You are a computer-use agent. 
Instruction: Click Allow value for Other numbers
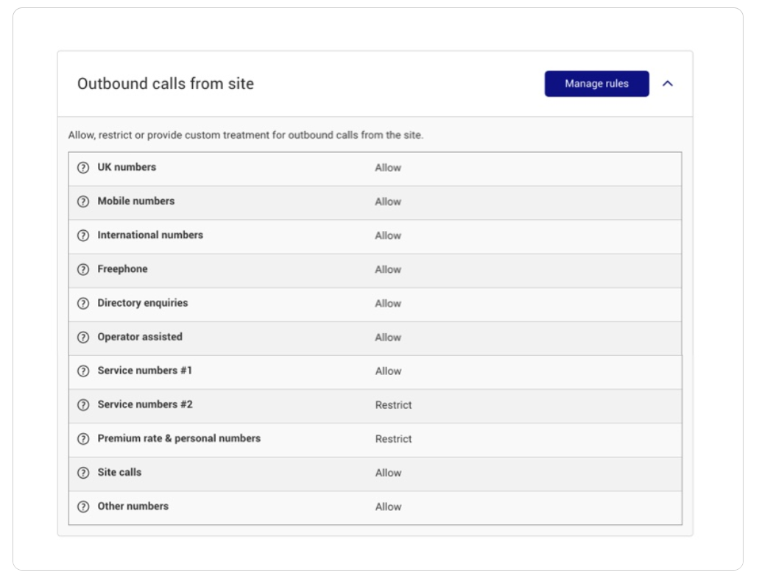pyautogui.click(x=388, y=507)
